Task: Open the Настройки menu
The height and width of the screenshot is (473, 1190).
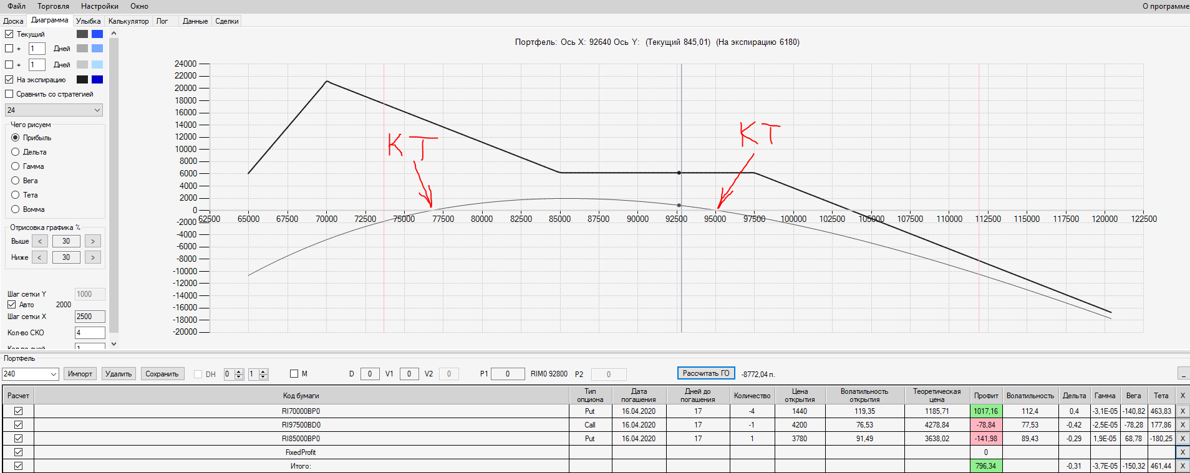Action: tap(100, 6)
